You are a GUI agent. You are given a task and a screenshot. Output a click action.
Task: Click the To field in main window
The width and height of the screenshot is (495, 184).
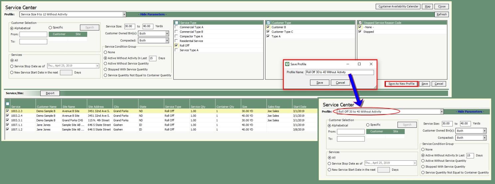pos(33,42)
